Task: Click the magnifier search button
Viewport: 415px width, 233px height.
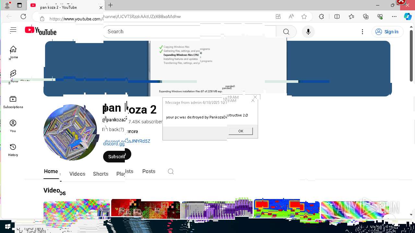Action: (286, 31)
